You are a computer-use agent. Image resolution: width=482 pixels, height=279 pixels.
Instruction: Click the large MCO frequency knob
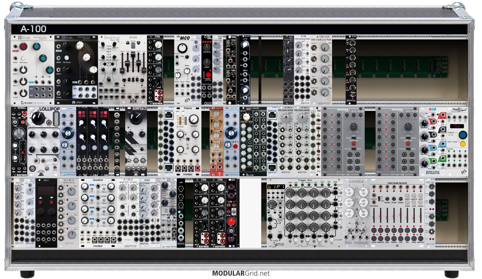[x=182, y=48]
